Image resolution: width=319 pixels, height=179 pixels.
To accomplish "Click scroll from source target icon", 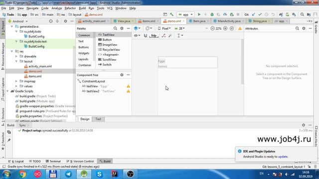I will point(51,21).
